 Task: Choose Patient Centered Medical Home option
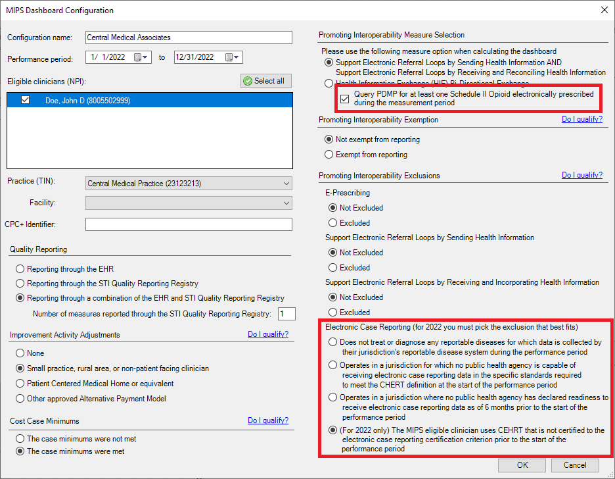point(20,384)
